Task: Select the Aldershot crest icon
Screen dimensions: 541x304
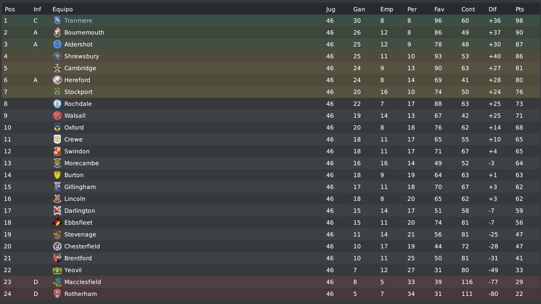Action: coord(57,44)
